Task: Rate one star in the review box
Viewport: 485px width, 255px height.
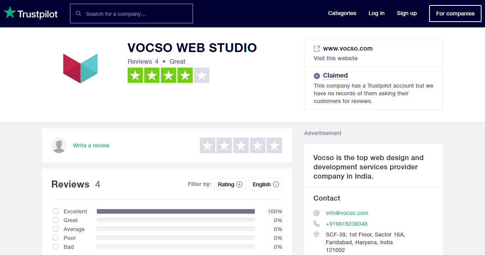Action: (207, 145)
